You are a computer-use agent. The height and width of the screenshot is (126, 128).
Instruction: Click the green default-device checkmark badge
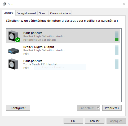point(18,40)
